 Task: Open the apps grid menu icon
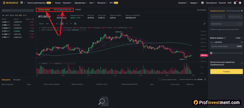22,3
